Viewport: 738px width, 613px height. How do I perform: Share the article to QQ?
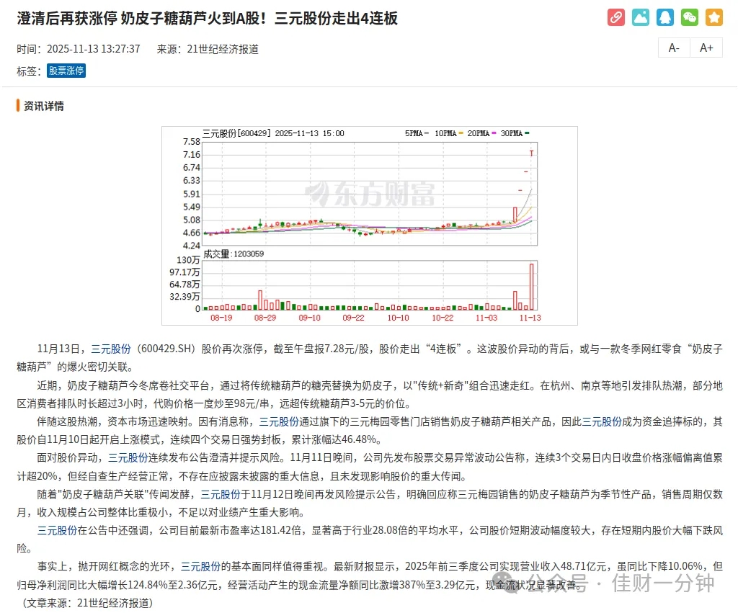664,17
